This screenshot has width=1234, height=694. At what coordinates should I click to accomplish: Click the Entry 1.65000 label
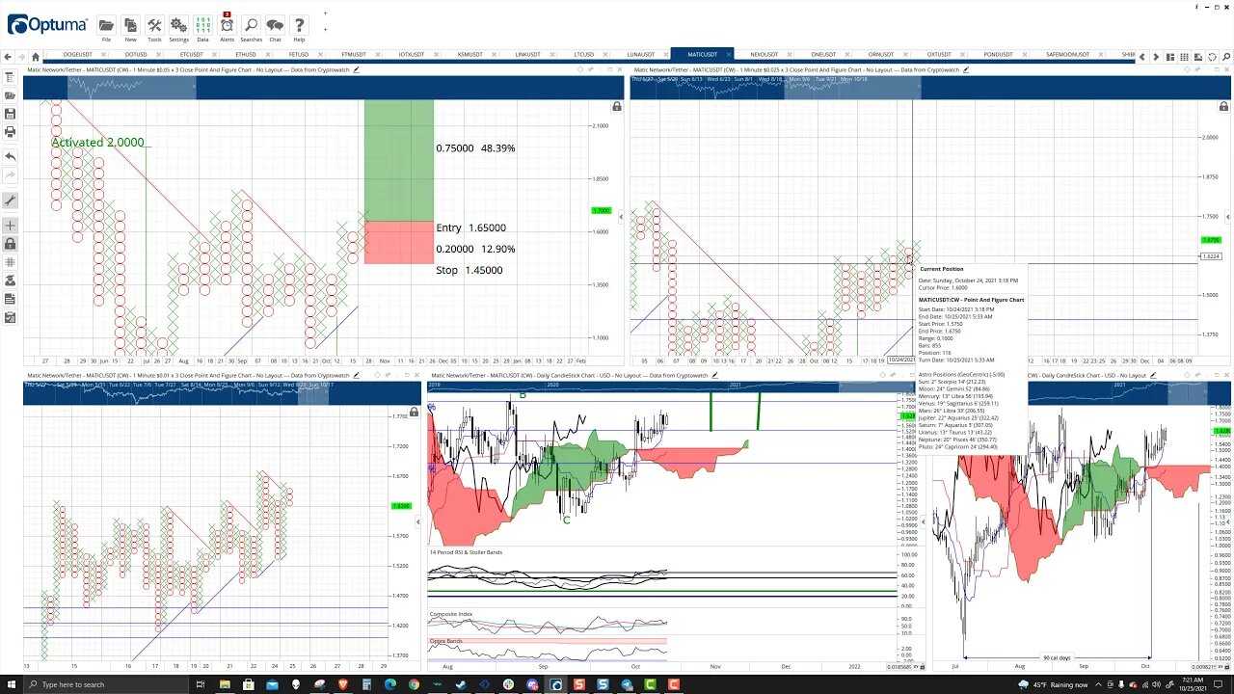470,227
